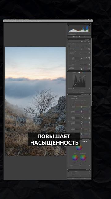
Task: Click the Highlights color wheel
Action: point(83,158)
